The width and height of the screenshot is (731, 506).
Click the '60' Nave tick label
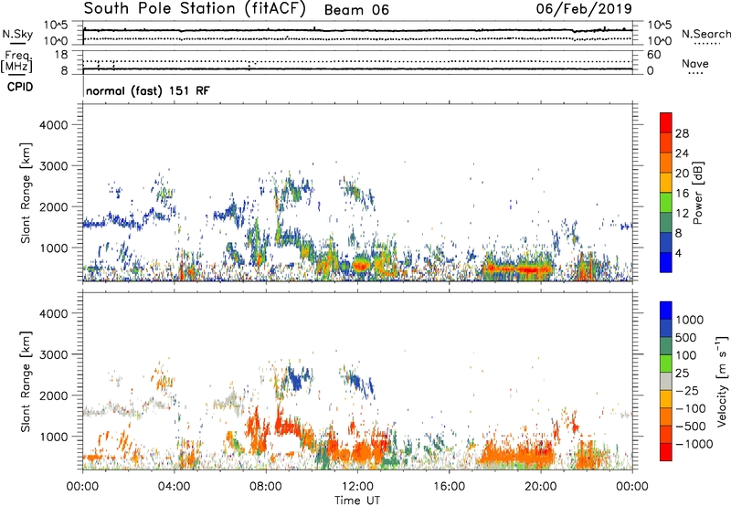point(653,55)
